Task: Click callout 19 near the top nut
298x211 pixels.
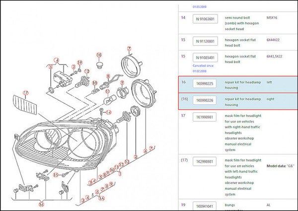Action: 80,63
